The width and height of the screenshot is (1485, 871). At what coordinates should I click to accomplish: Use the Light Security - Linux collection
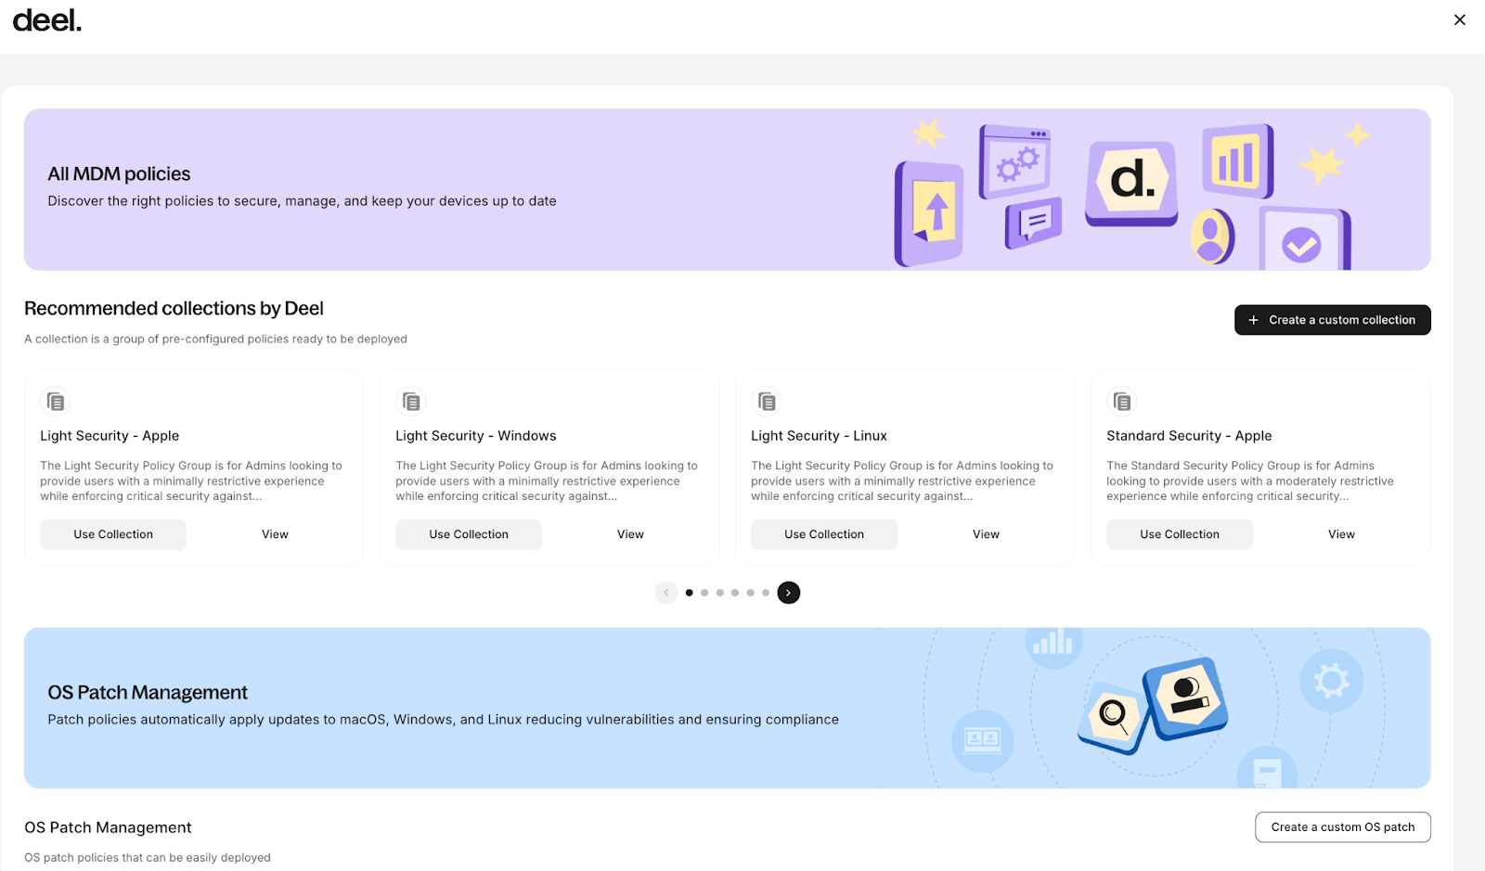click(x=824, y=534)
